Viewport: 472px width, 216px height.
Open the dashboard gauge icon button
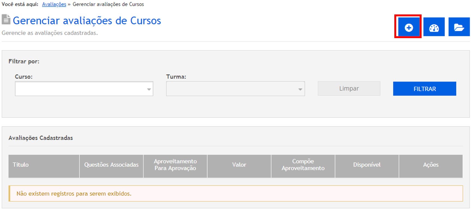434,27
